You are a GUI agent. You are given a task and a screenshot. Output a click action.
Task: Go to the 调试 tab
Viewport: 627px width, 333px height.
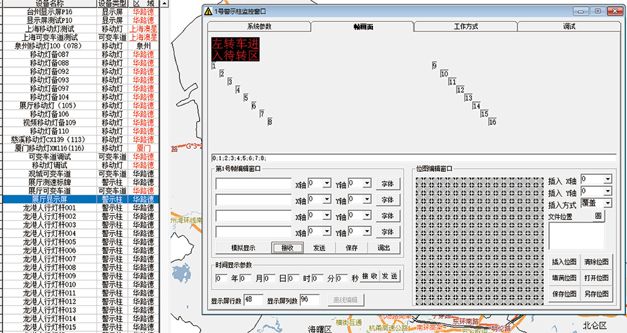[x=569, y=27]
